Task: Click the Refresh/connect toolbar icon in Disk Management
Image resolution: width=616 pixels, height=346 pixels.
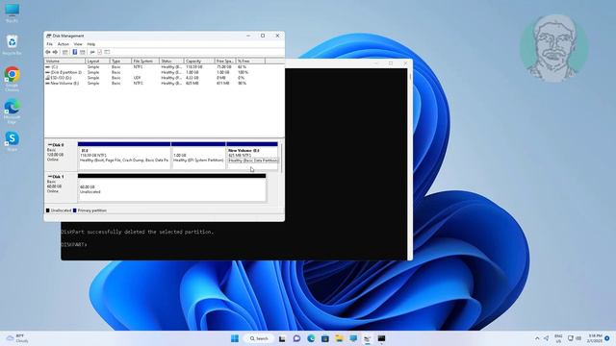Action: coord(92,52)
